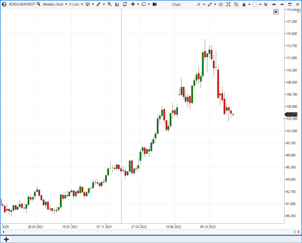Toggle fullscreen with the expand arrows icon
The image size is (302, 243).
(x=228, y=4)
